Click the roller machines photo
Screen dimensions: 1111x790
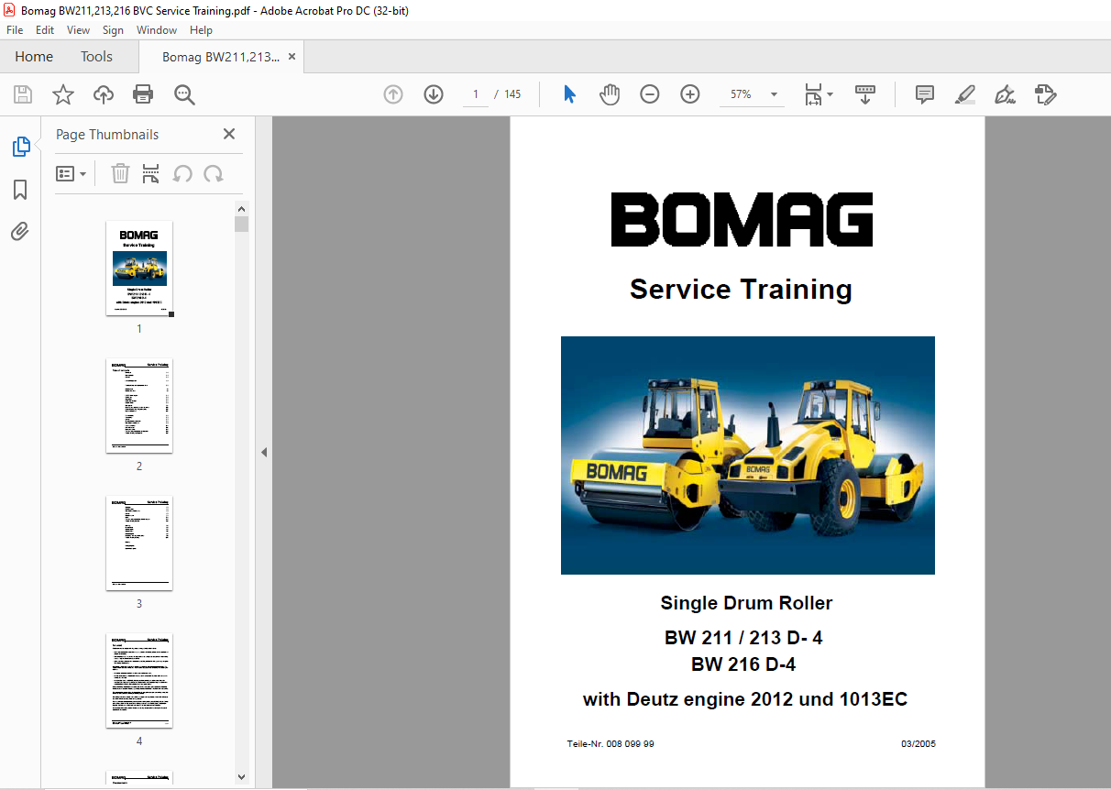click(748, 455)
